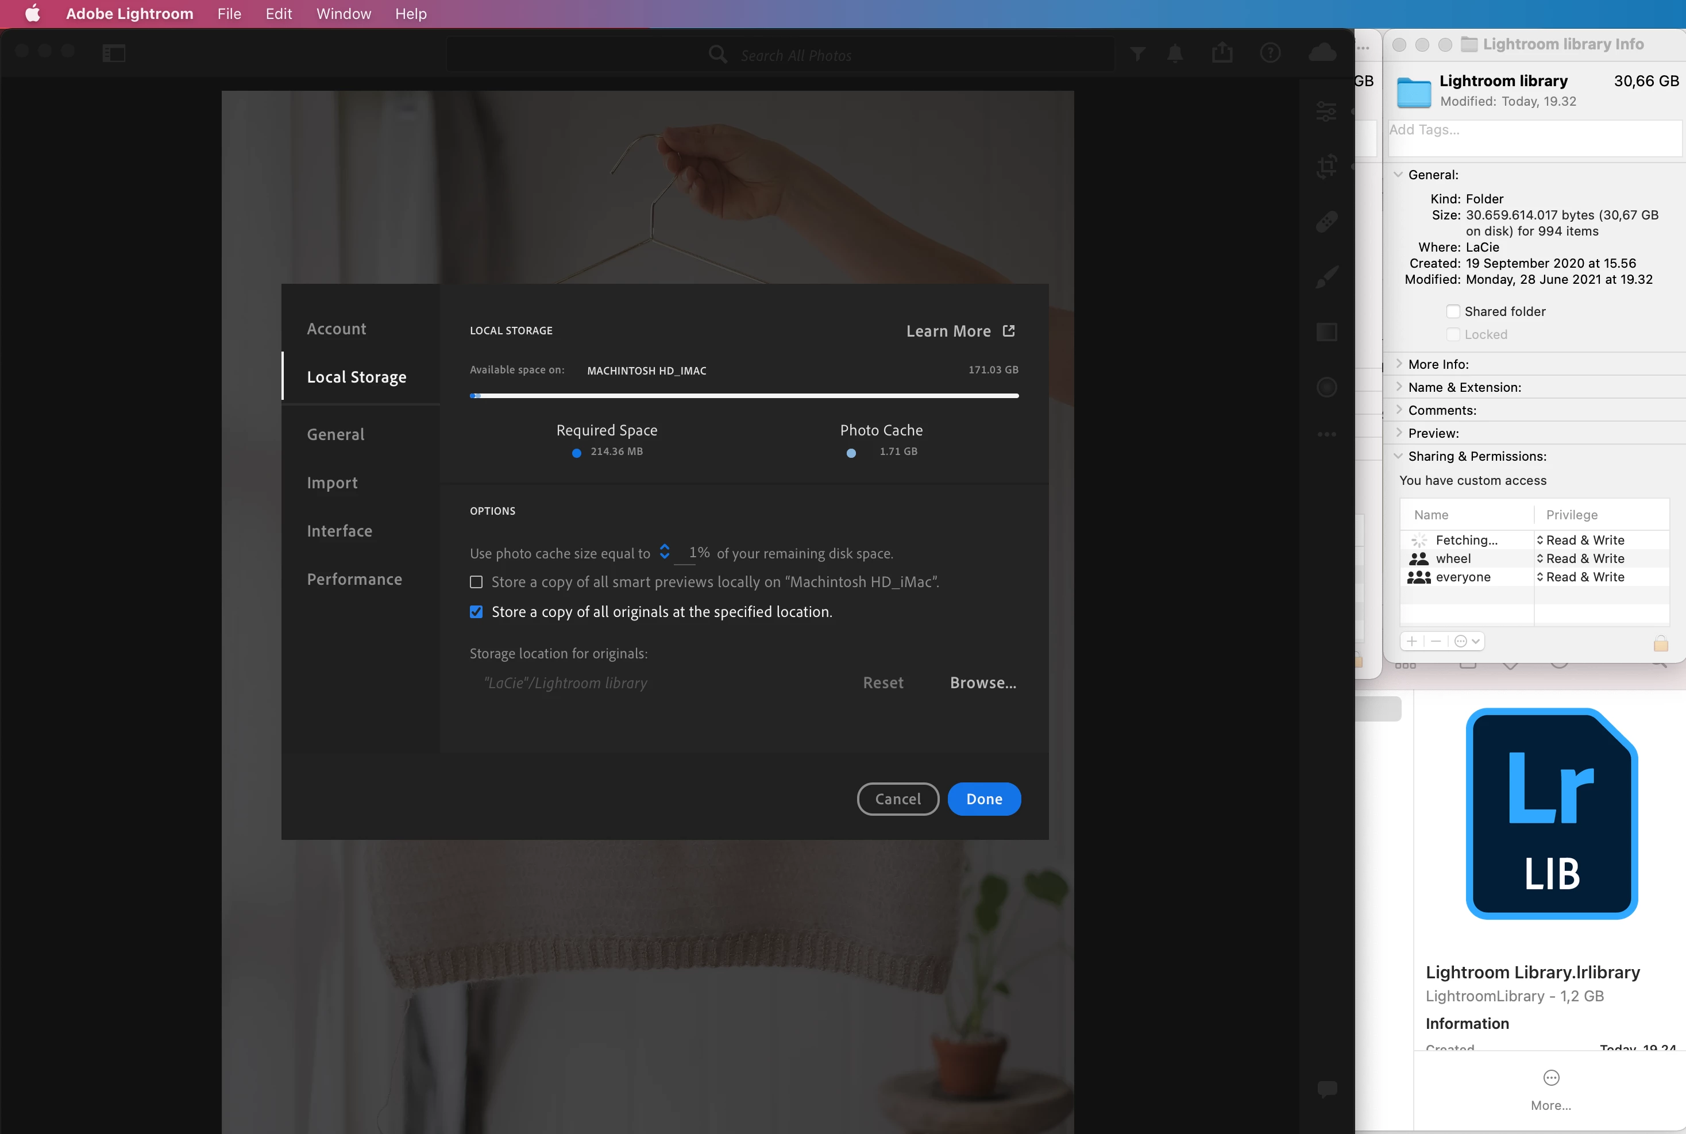Viewport: 1686px width, 1134px height.
Task: Select the Crop and Rotate tool
Action: point(1326,167)
